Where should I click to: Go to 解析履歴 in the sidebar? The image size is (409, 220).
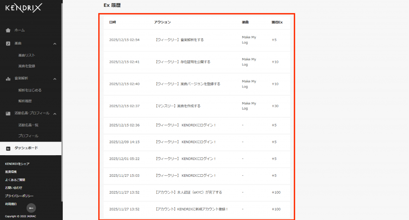[x=25, y=101]
